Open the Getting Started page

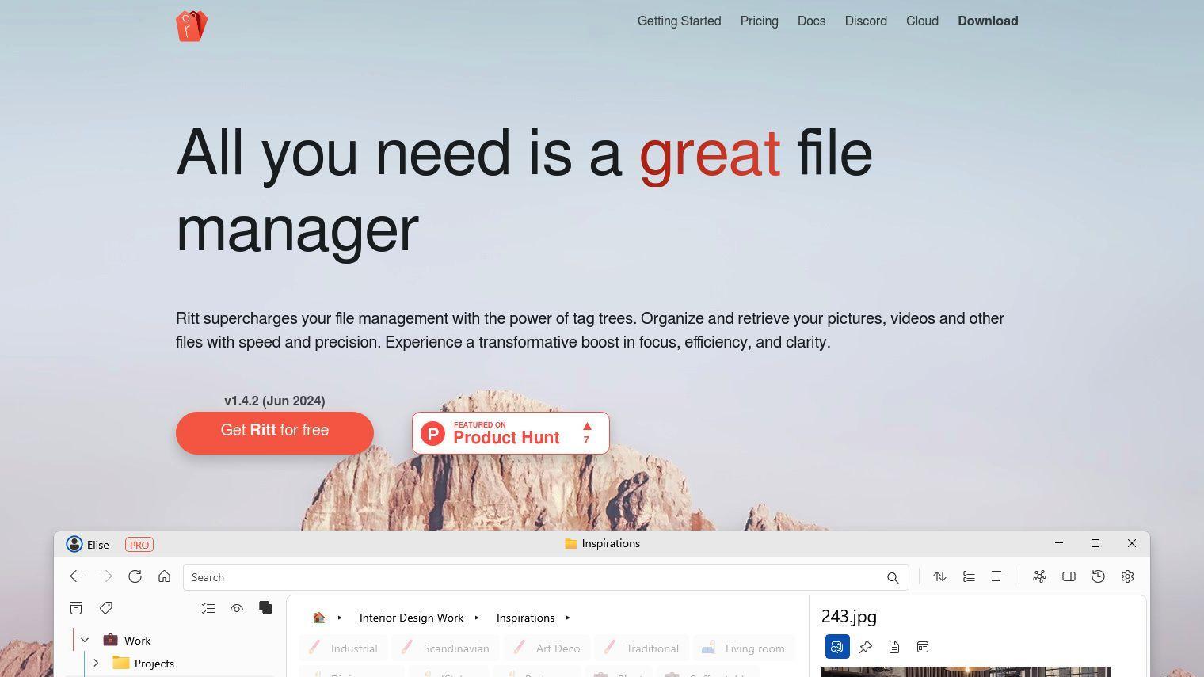point(679,21)
